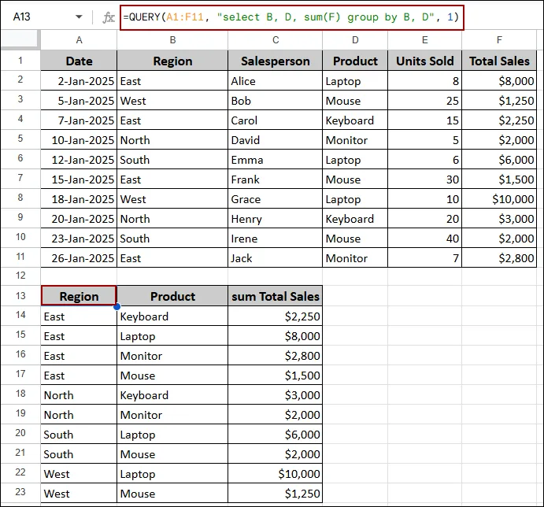Screen dimensions: 544x507
Task: Select row 1 header
Action: [x=20, y=61]
